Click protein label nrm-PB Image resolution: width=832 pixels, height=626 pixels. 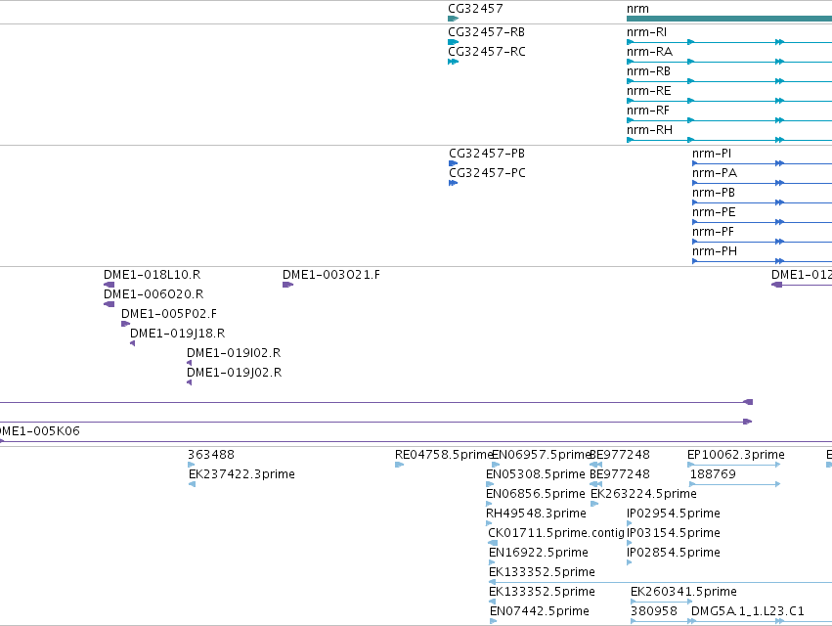click(713, 193)
